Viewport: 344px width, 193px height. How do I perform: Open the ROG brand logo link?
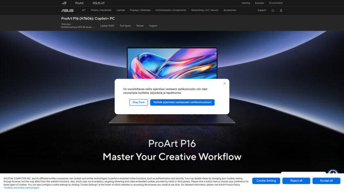66,3
